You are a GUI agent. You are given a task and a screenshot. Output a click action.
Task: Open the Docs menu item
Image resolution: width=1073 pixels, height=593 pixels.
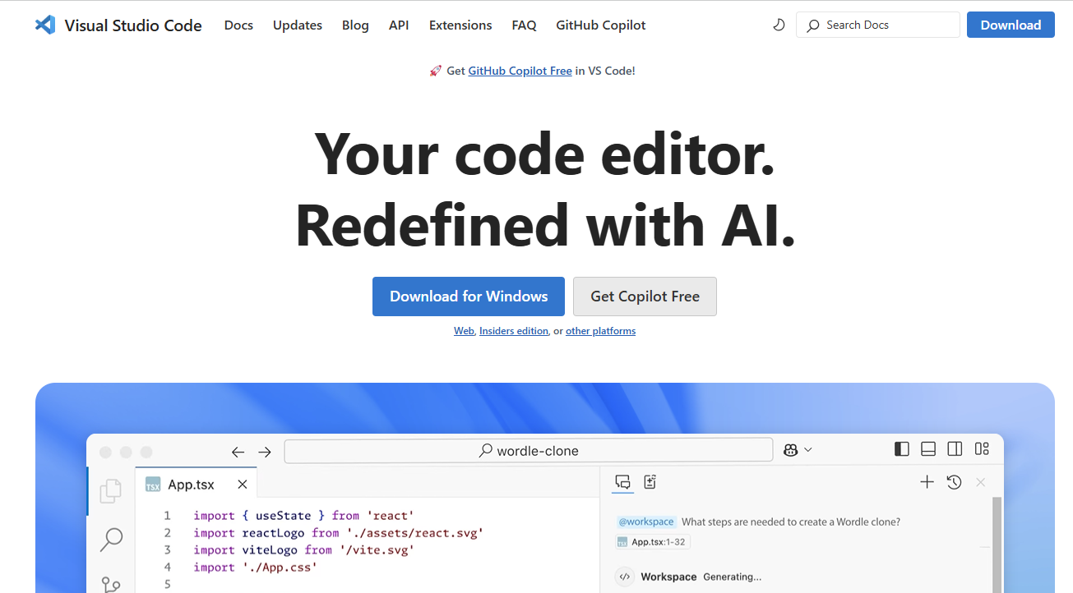coord(238,25)
